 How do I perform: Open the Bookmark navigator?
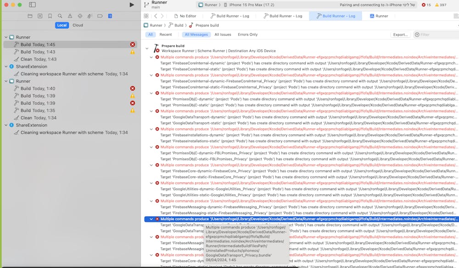point(50,16)
